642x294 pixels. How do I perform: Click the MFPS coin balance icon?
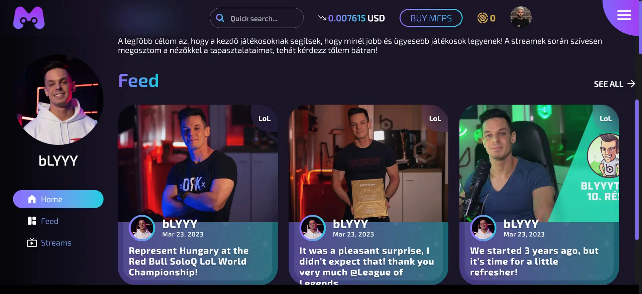(483, 18)
